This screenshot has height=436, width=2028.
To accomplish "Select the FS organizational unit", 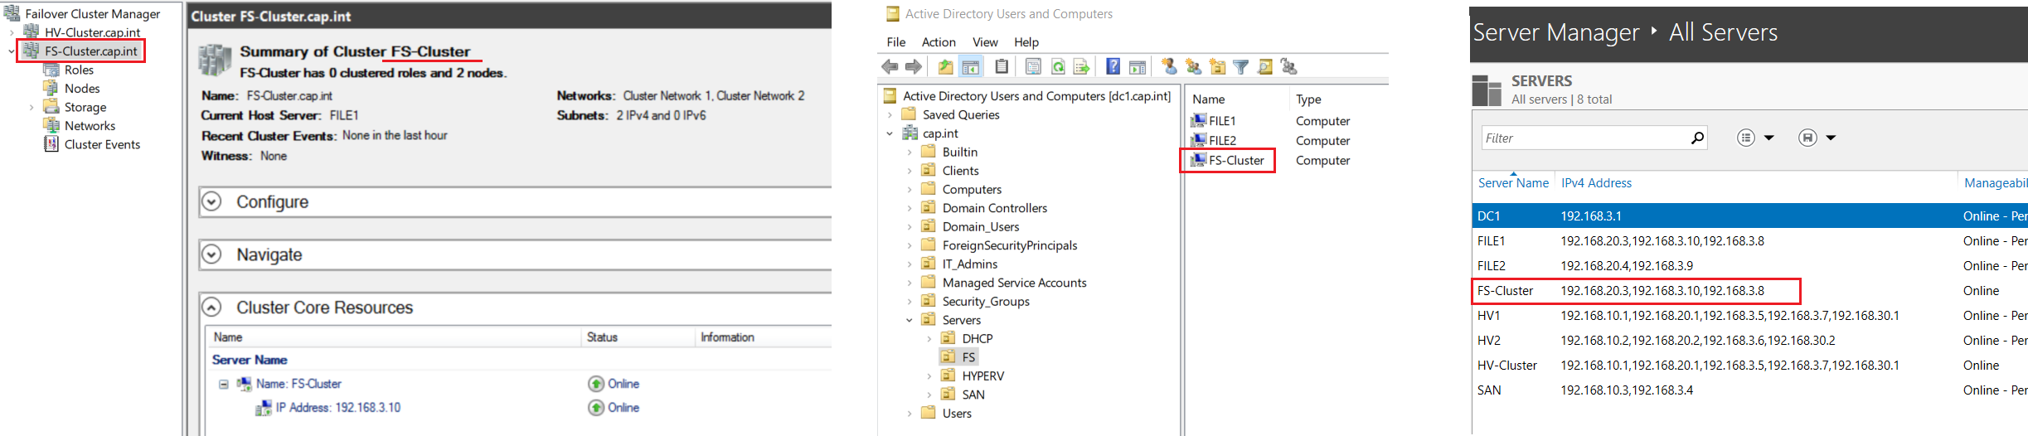I will [968, 357].
